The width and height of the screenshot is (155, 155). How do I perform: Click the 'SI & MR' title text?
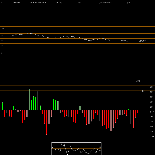coord(16,2)
